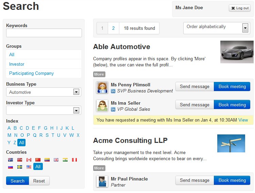This screenshot has width=255, height=193.
Task: Go to results page 2
Action: coord(113,28)
